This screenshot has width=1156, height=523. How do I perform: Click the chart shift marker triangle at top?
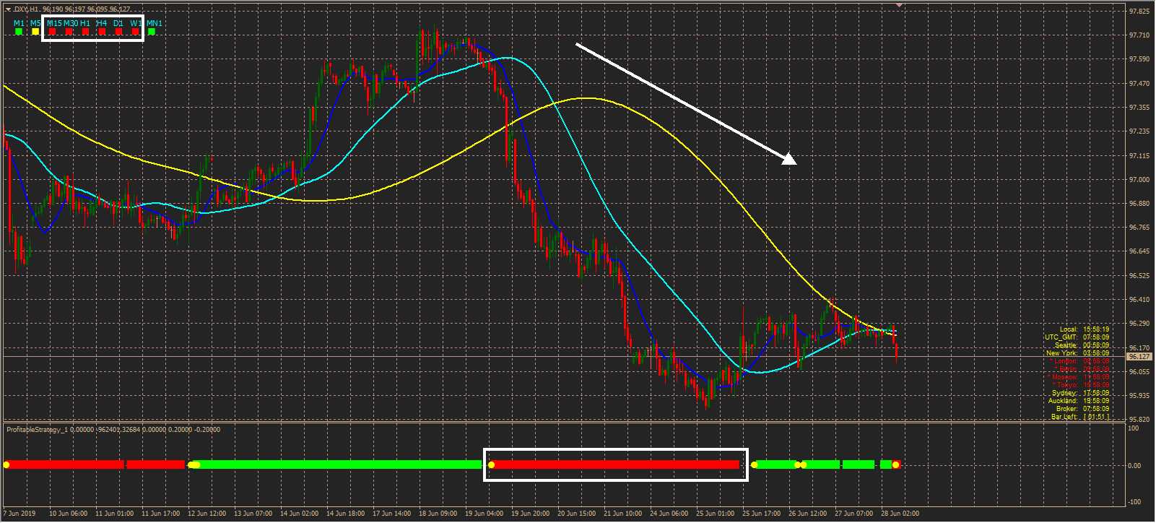click(x=899, y=5)
